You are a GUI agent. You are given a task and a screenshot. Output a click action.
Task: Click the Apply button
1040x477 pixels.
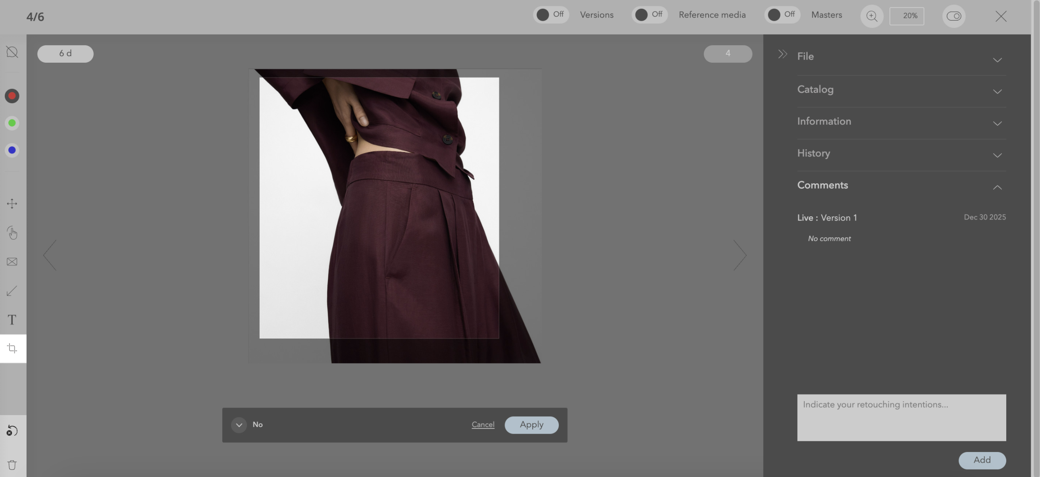[x=531, y=425]
